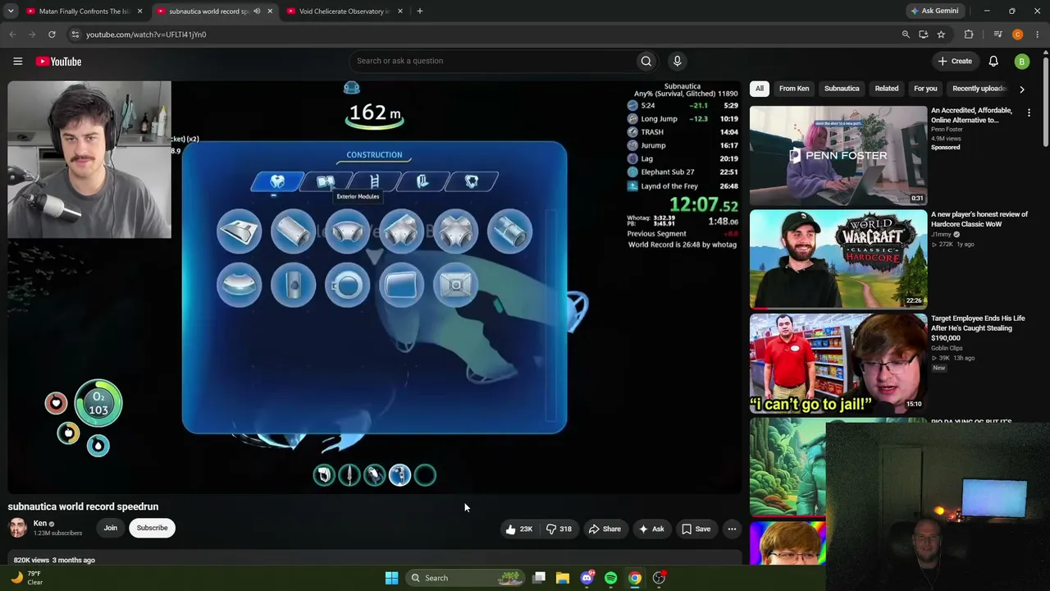Open options menu for the Penn Foster ad
The image size is (1050, 591).
pos(1029,112)
